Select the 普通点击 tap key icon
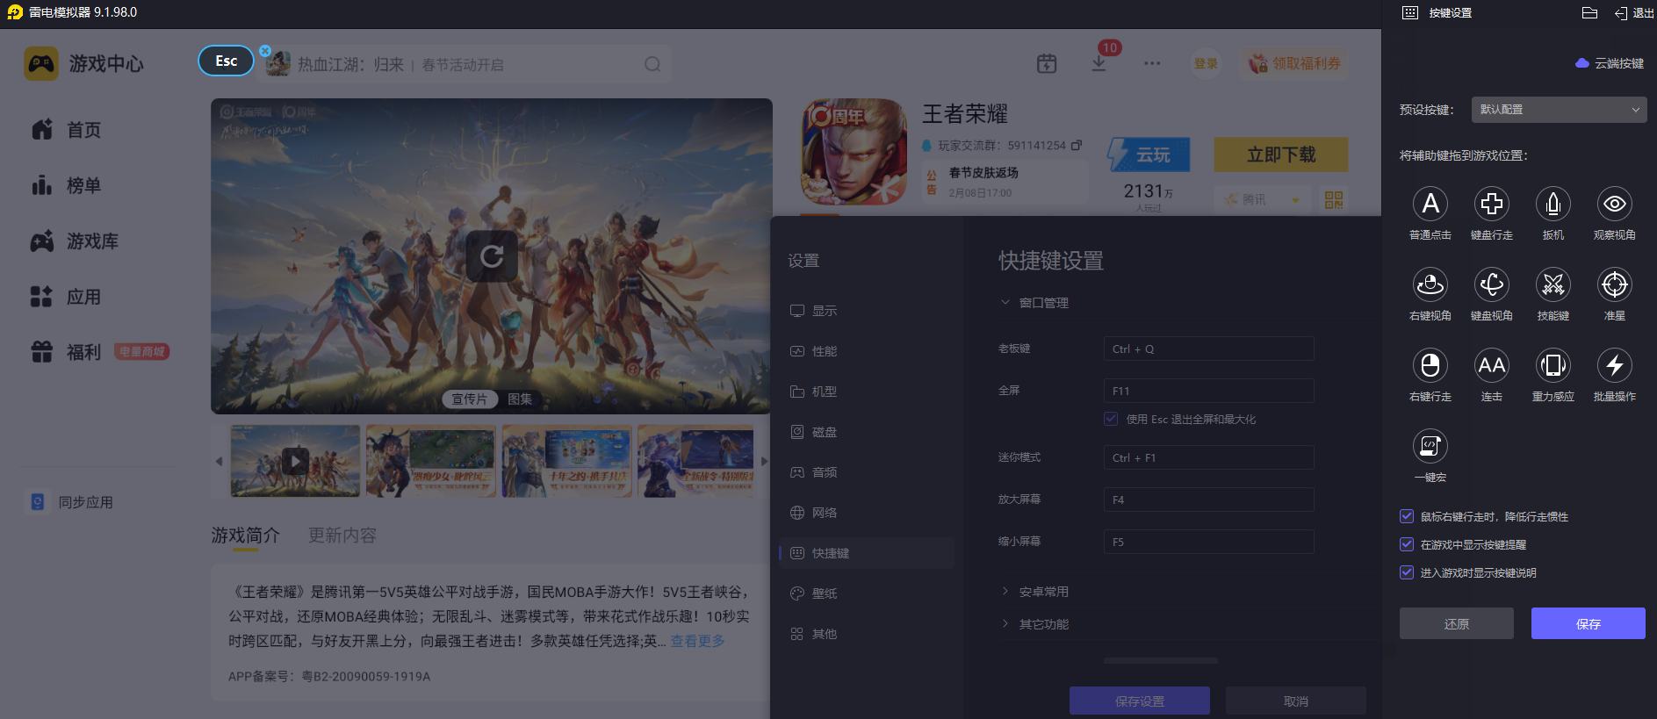The width and height of the screenshot is (1657, 719). pos(1430,204)
